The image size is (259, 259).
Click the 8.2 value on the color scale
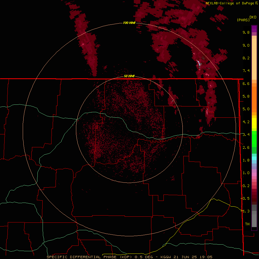pos(246,58)
